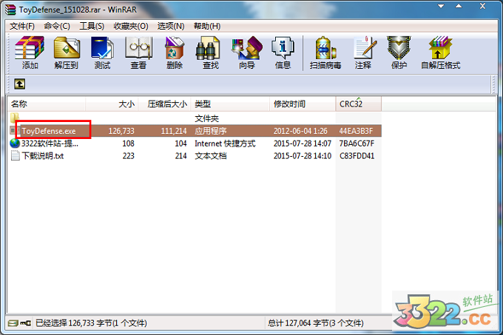Select the 下载说明.txt file name
Screen dimensions: 503x335
tap(43, 156)
